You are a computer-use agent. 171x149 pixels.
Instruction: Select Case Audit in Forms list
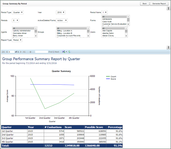pyautogui.click(x=107, y=21)
